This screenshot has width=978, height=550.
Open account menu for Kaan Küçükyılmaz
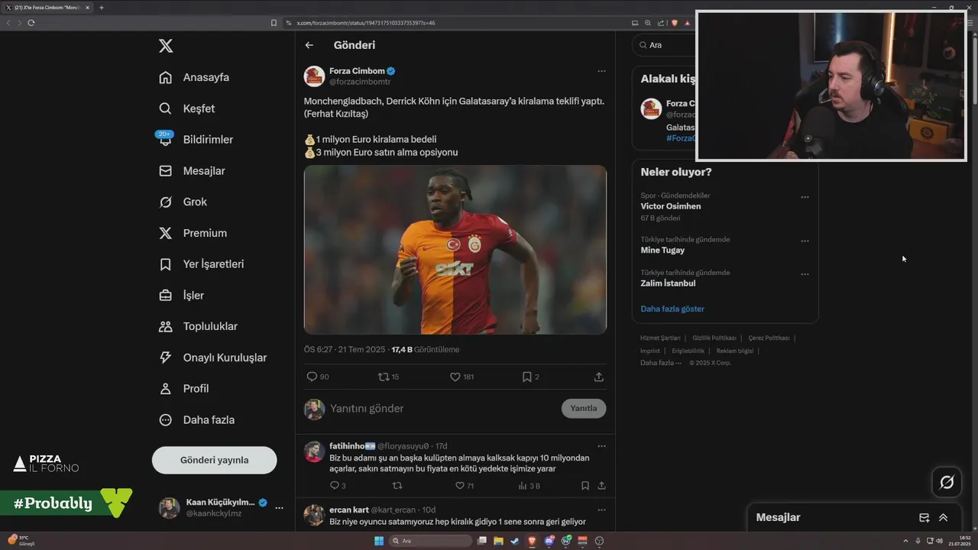click(222, 508)
